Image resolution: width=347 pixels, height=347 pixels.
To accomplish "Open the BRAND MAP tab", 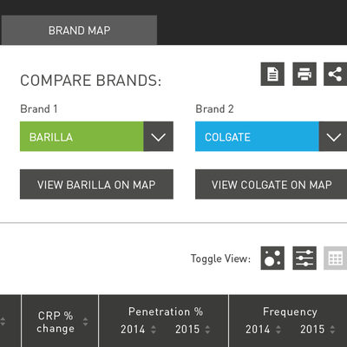I will point(79,30).
